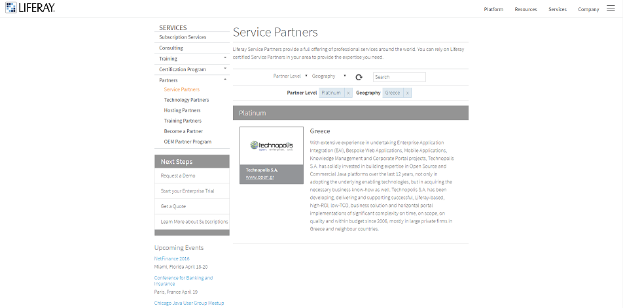This screenshot has height=308, width=623.
Task: Open NetFinance 2016 event link
Action: (x=171, y=258)
